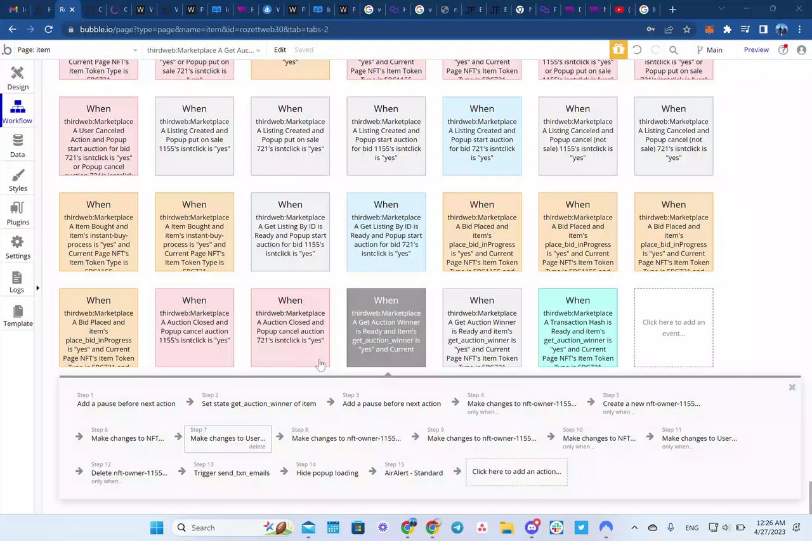The height and width of the screenshot is (541, 812).
Task: Open the Edit menu
Action: [280, 50]
